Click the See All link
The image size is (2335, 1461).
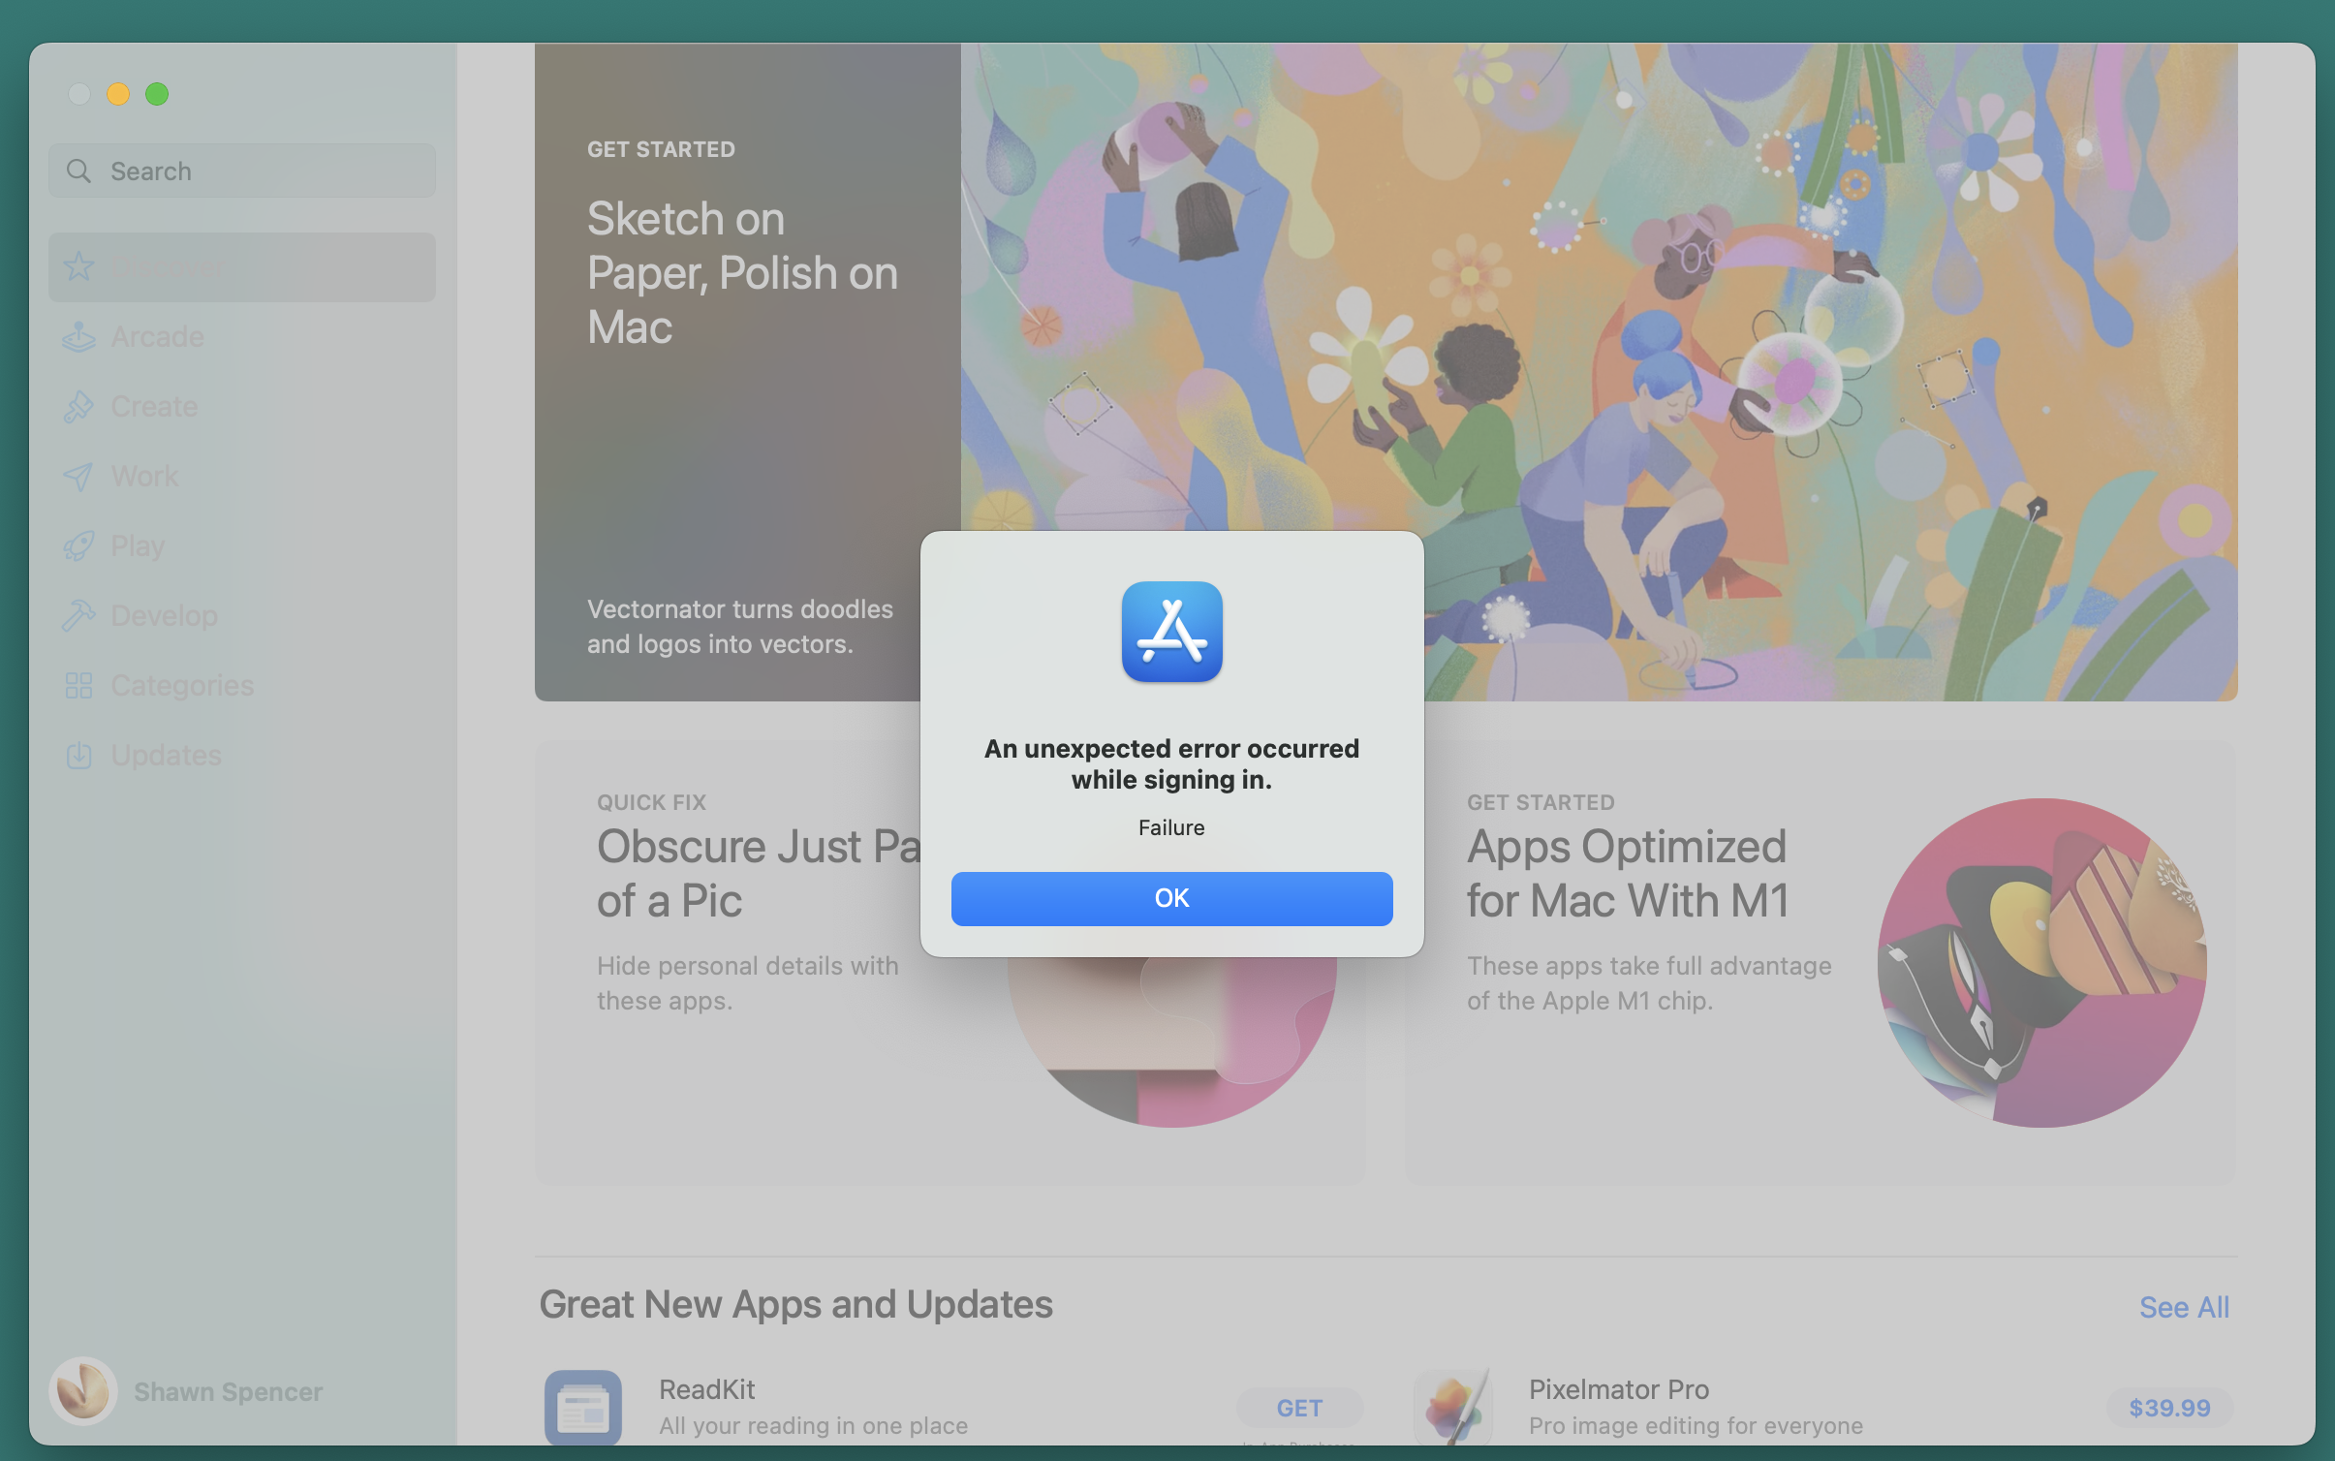coord(2183,1307)
